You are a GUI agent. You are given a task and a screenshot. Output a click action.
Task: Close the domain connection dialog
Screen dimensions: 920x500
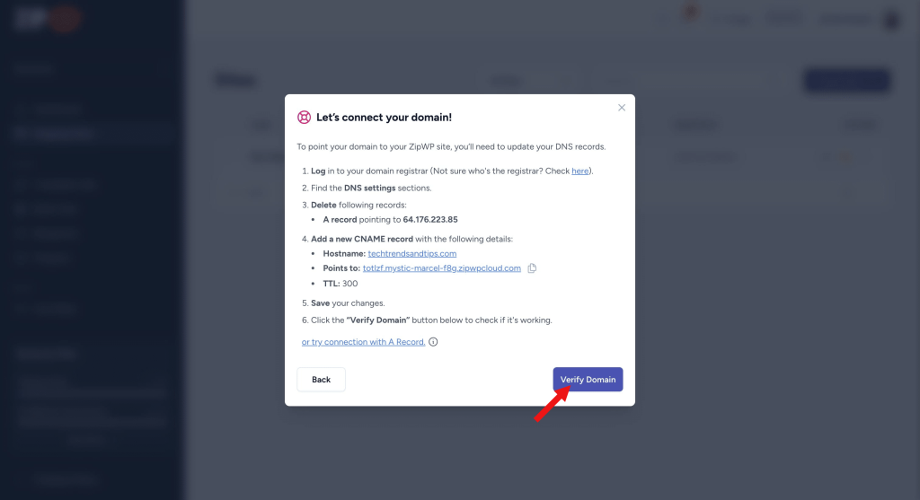click(x=622, y=108)
